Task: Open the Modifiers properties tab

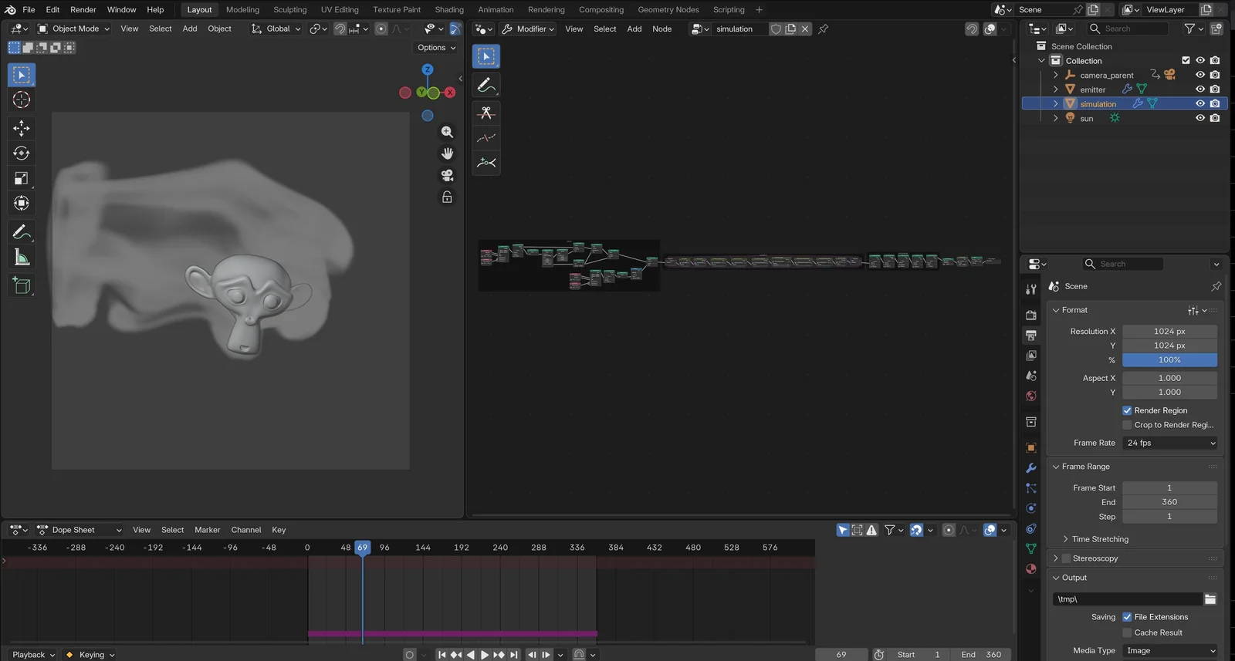Action: (1031, 468)
